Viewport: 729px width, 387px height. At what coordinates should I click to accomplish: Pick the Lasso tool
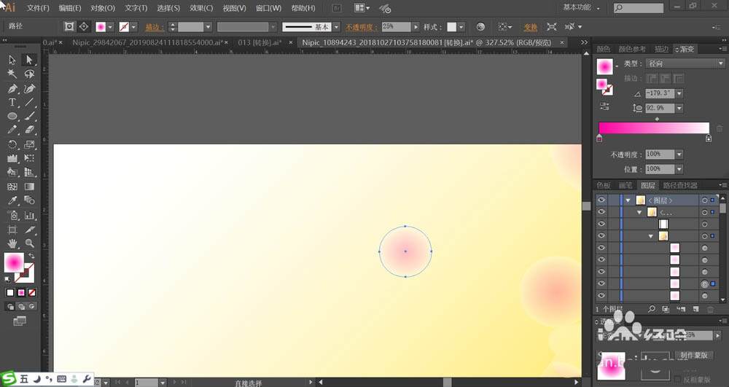click(x=29, y=74)
